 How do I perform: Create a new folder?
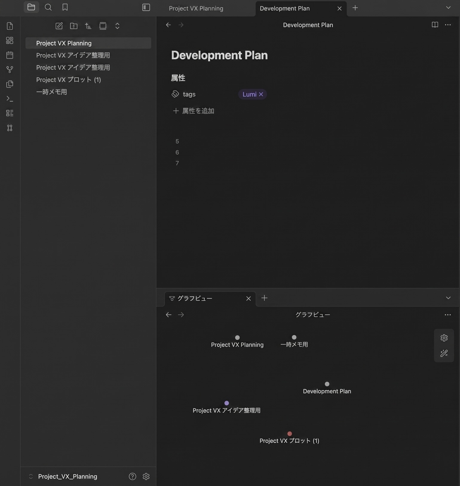(74, 26)
